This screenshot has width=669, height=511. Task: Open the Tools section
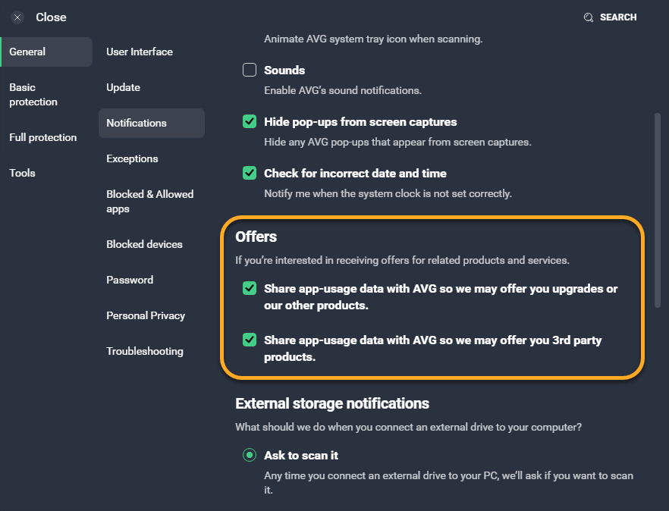point(23,174)
